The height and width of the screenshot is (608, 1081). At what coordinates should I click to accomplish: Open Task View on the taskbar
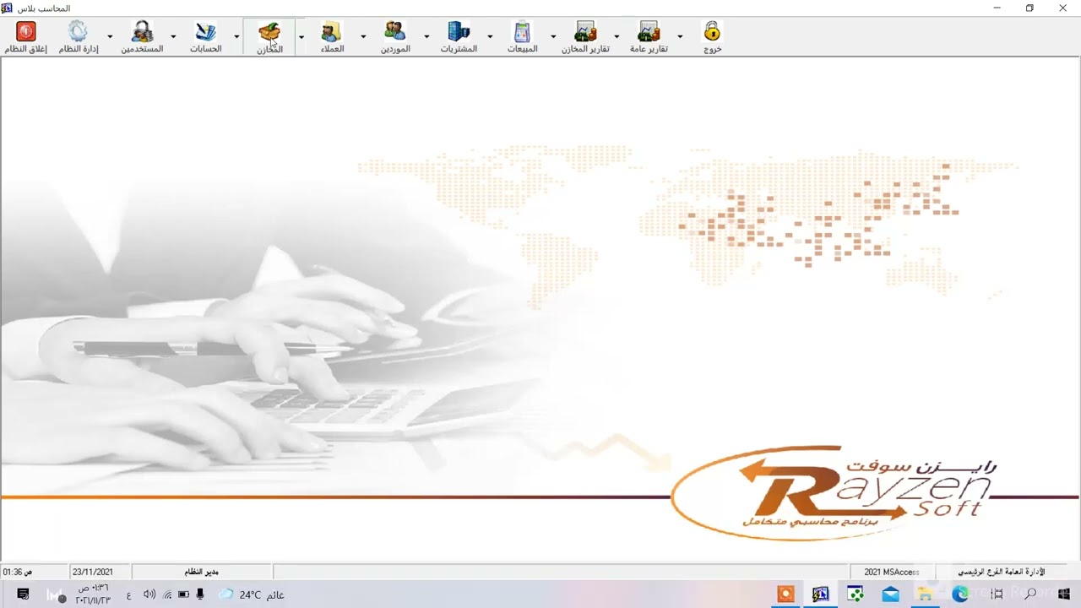(x=997, y=594)
